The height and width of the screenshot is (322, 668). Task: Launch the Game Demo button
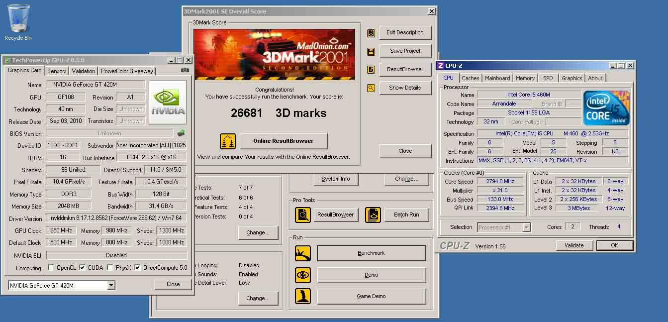(x=372, y=296)
